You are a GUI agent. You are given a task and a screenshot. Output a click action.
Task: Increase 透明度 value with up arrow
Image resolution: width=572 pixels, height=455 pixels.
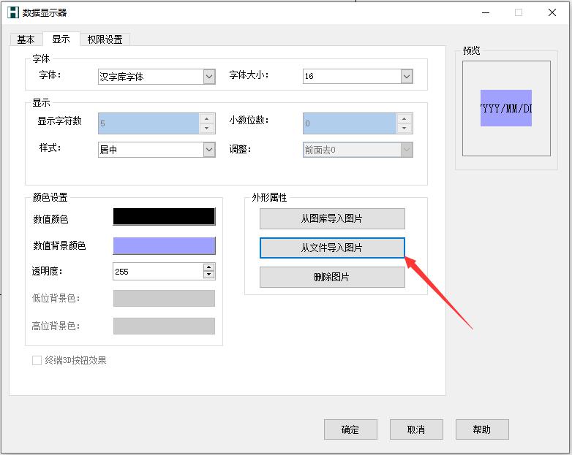209,267
